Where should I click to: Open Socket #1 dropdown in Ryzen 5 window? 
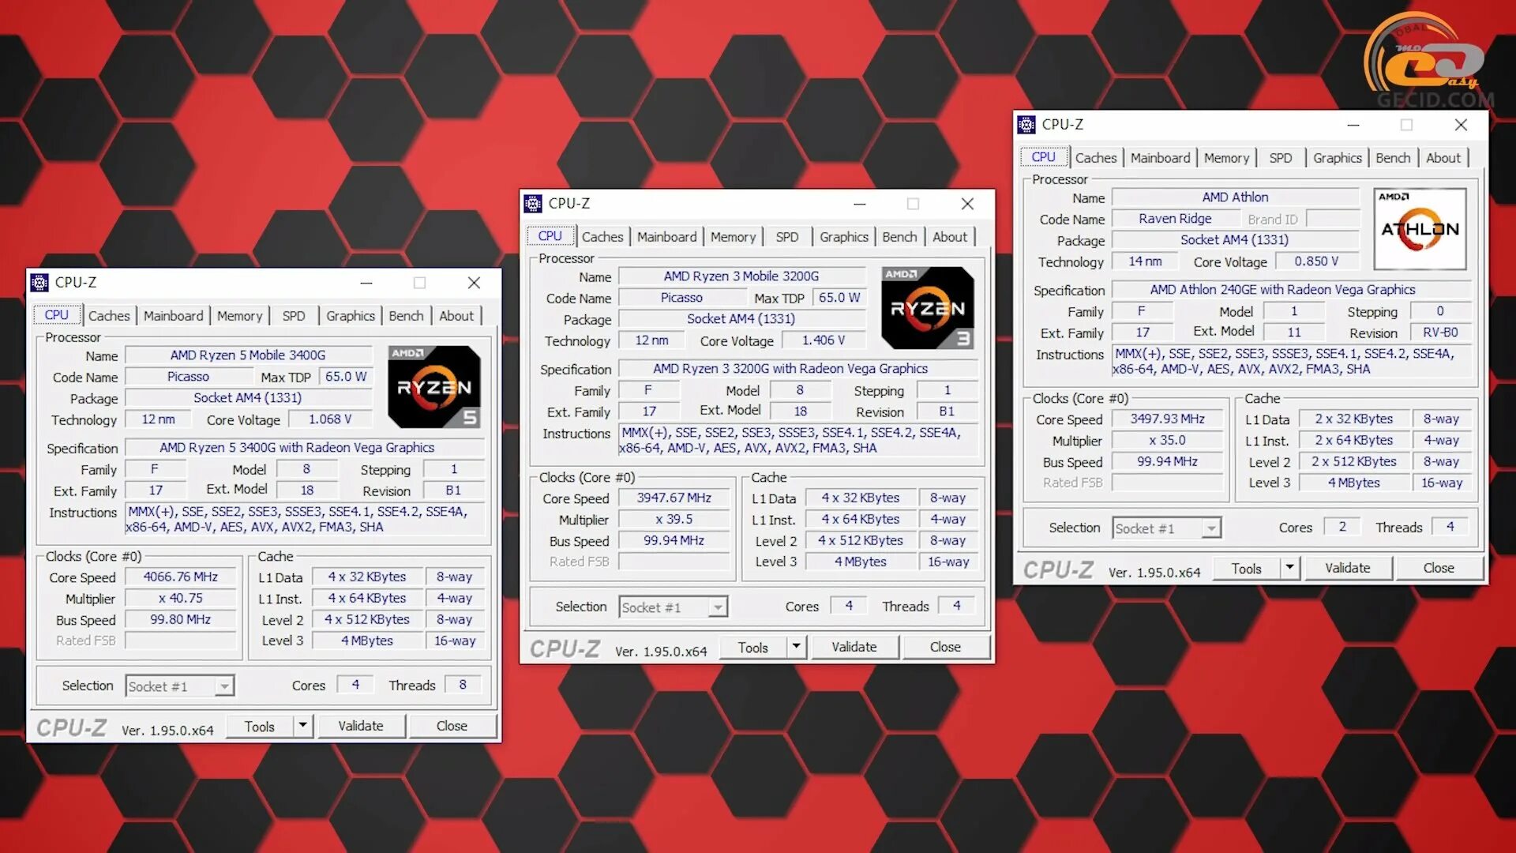(x=180, y=686)
